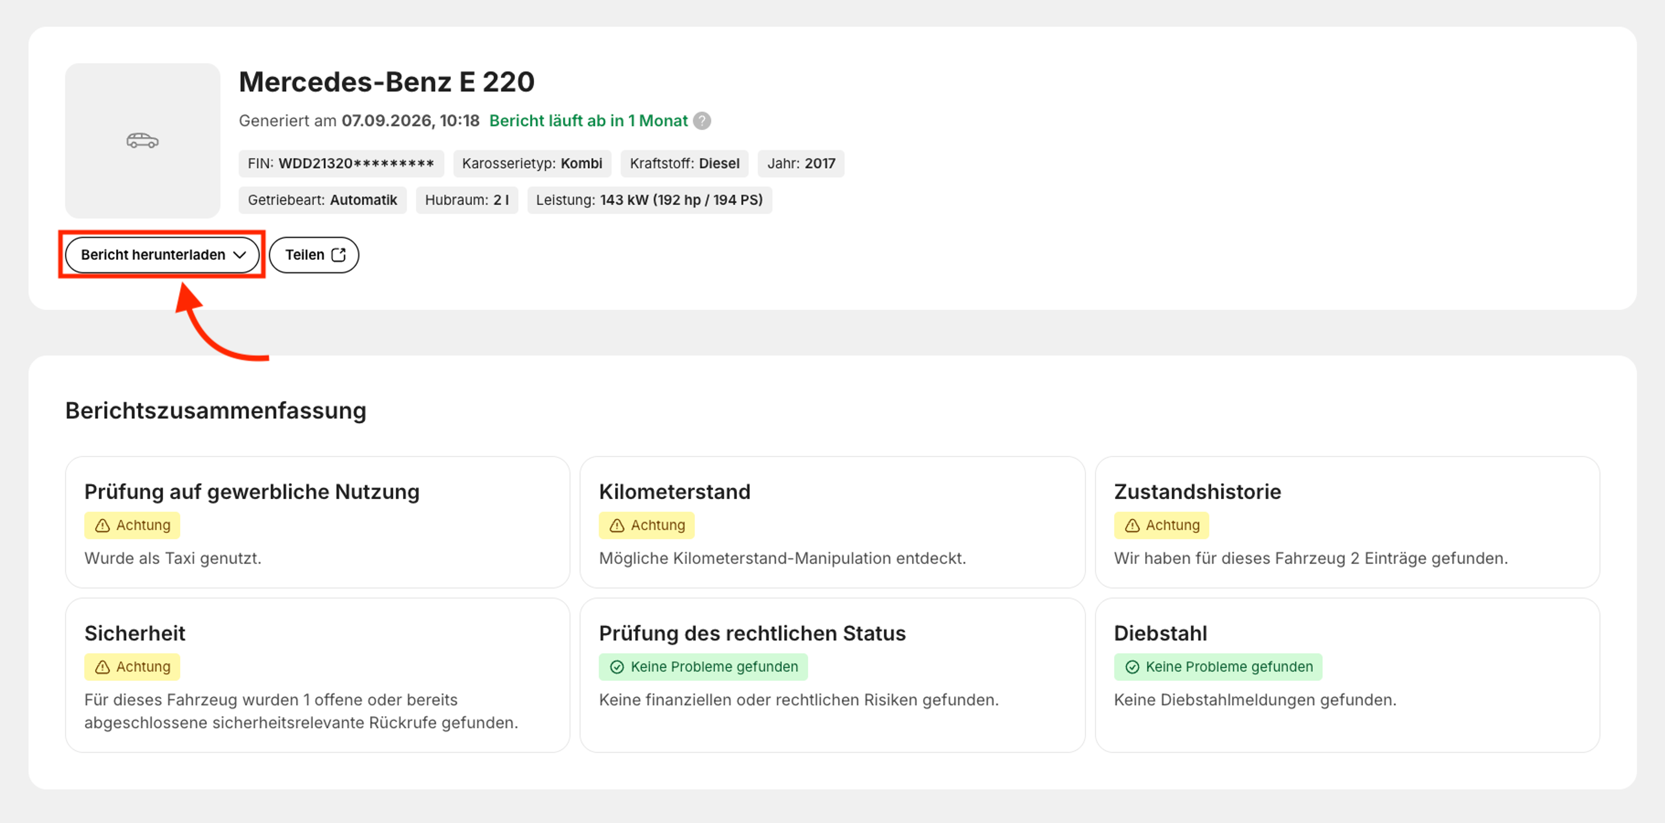Open the Prüfung auf gewerbliche Nutzung card
This screenshot has width=1665, height=823.
tap(317, 522)
